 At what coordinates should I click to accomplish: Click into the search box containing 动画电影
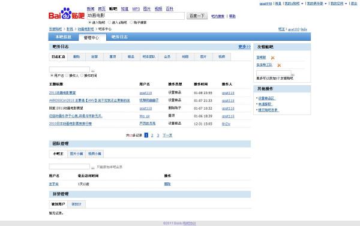tap(136, 16)
